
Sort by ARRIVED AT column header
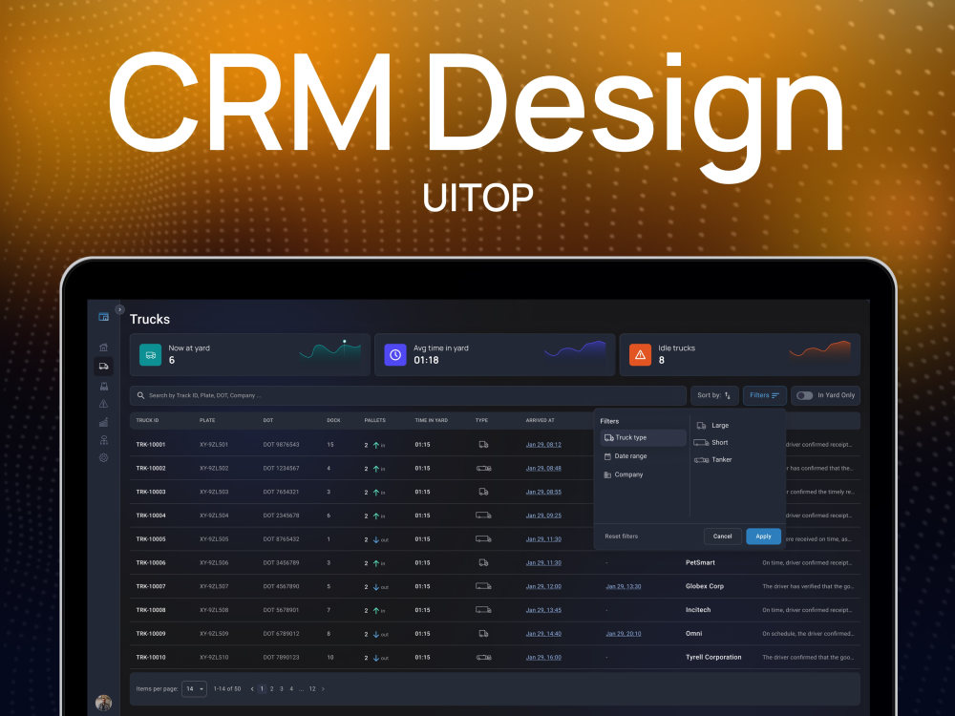pos(541,420)
